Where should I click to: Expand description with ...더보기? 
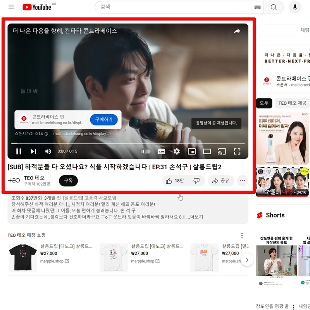195,217
